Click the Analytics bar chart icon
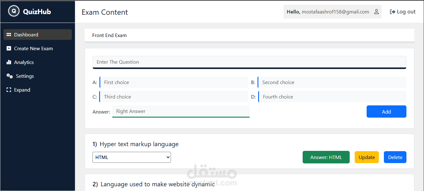The width and height of the screenshot is (424, 191). (9, 62)
